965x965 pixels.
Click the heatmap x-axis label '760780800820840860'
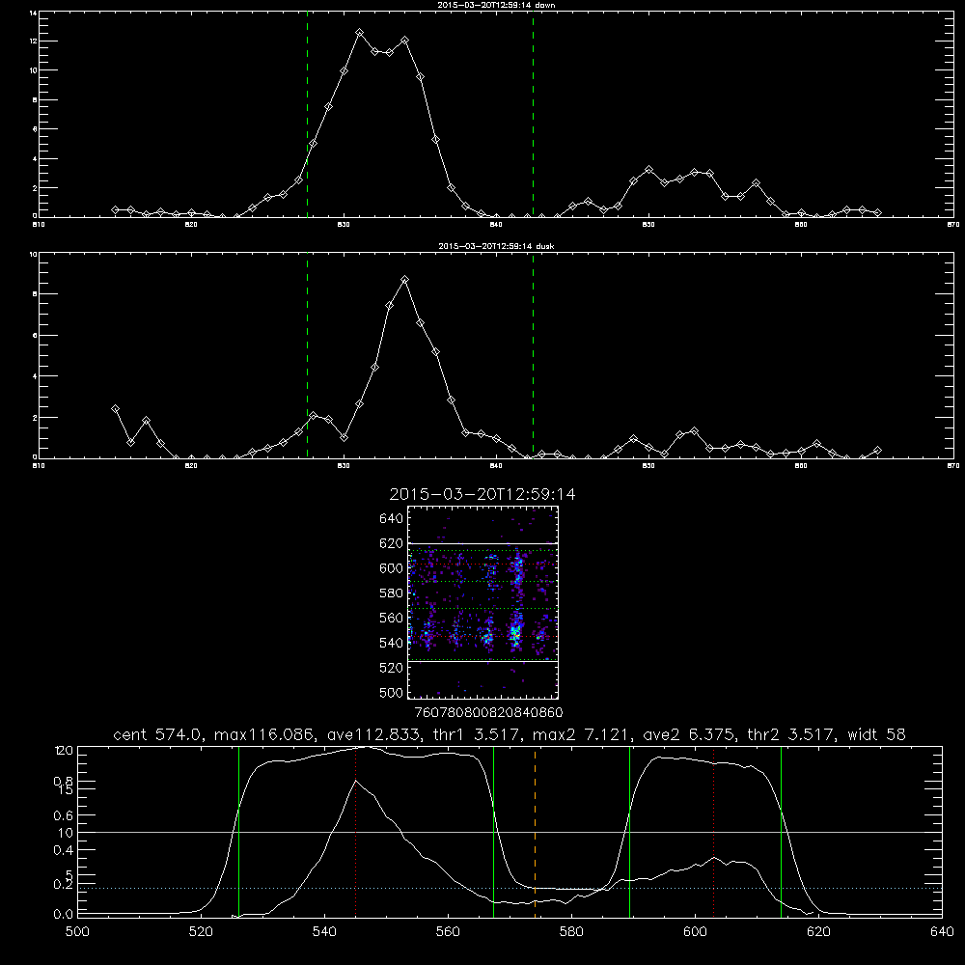tap(489, 713)
